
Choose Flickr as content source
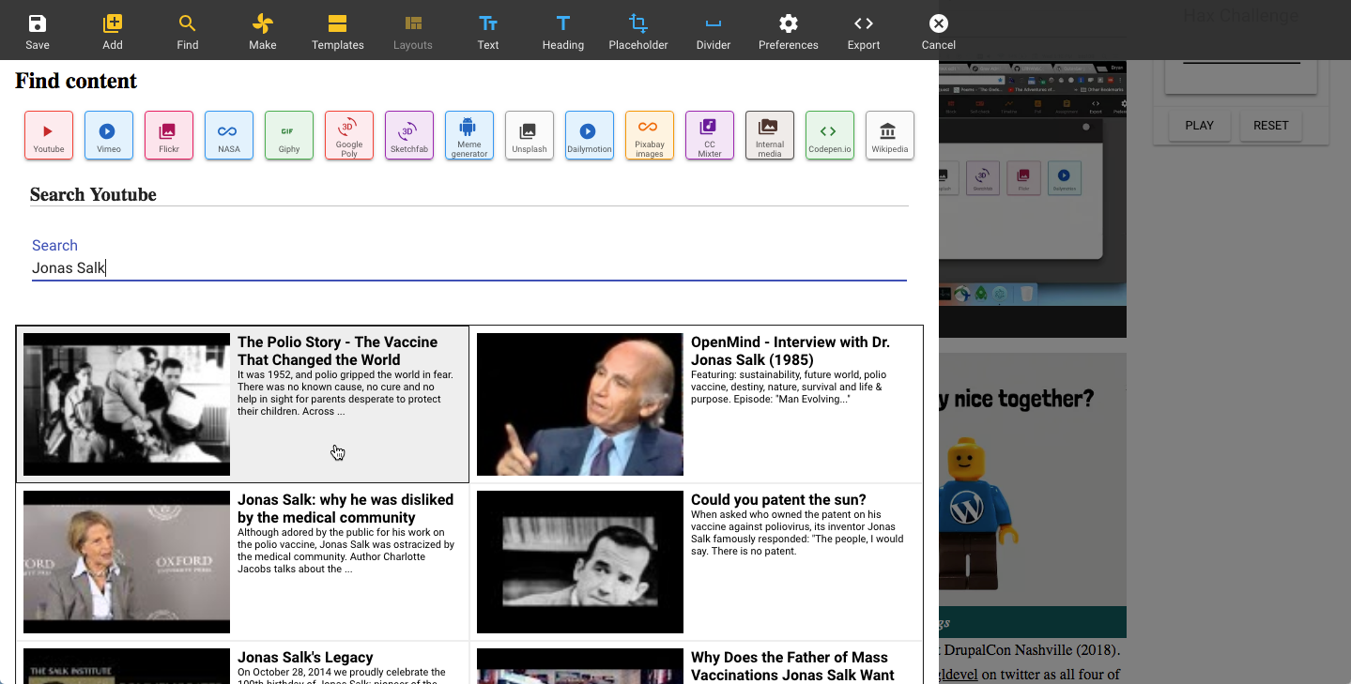pyautogui.click(x=169, y=135)
